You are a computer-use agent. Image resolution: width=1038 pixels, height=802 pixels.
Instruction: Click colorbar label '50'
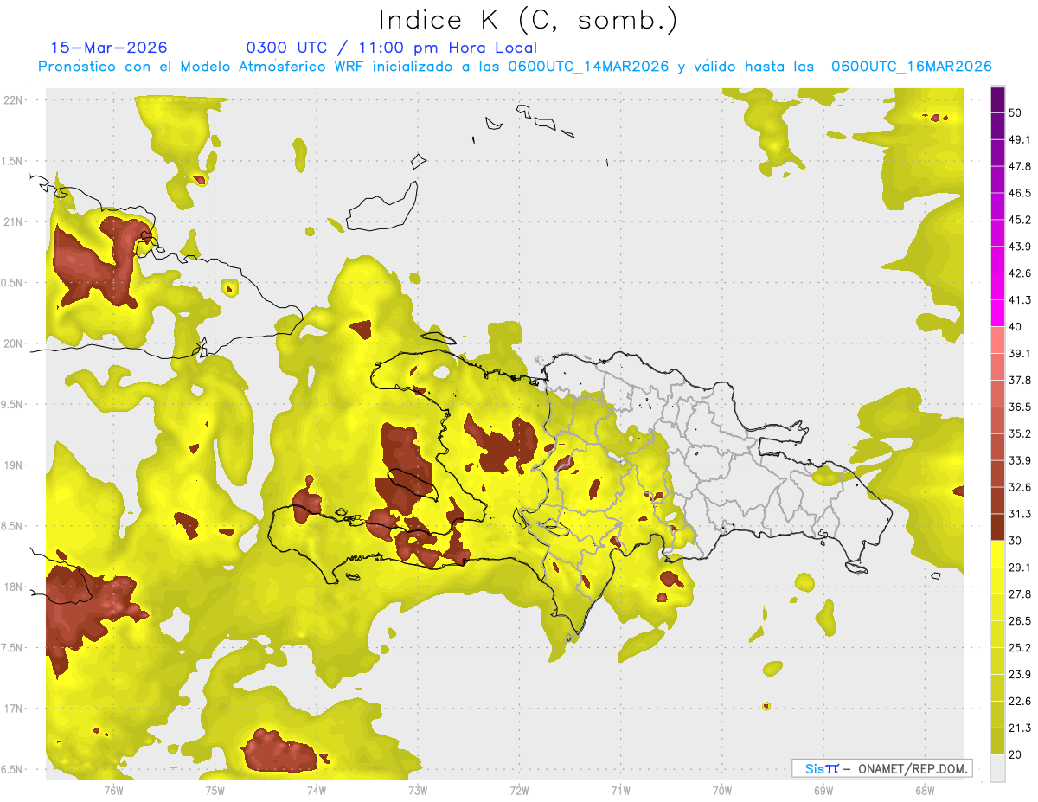pos(1016,113)
